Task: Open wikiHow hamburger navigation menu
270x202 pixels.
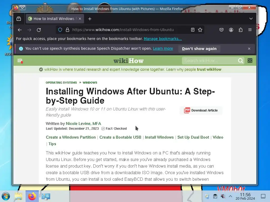Action: point(20,61)
